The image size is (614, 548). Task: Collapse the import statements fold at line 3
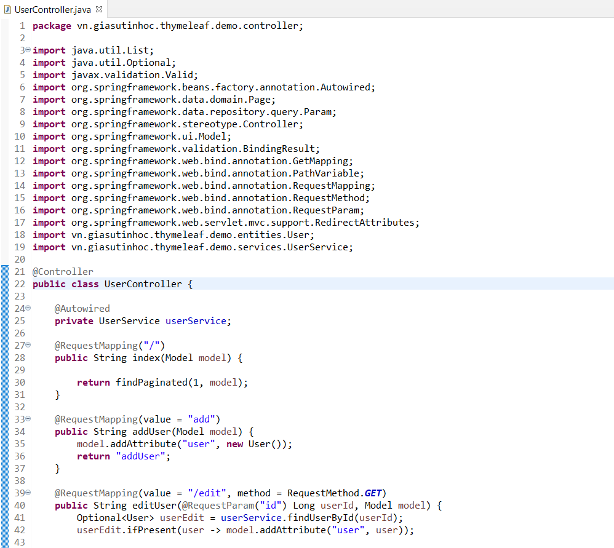(28, 50)
